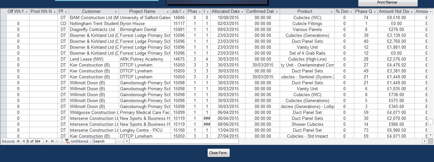The width and height of the screenshot is (434, 162).
Task: Select job number 15117 cell
Action: pyautogui.click(x=179, y=24)
